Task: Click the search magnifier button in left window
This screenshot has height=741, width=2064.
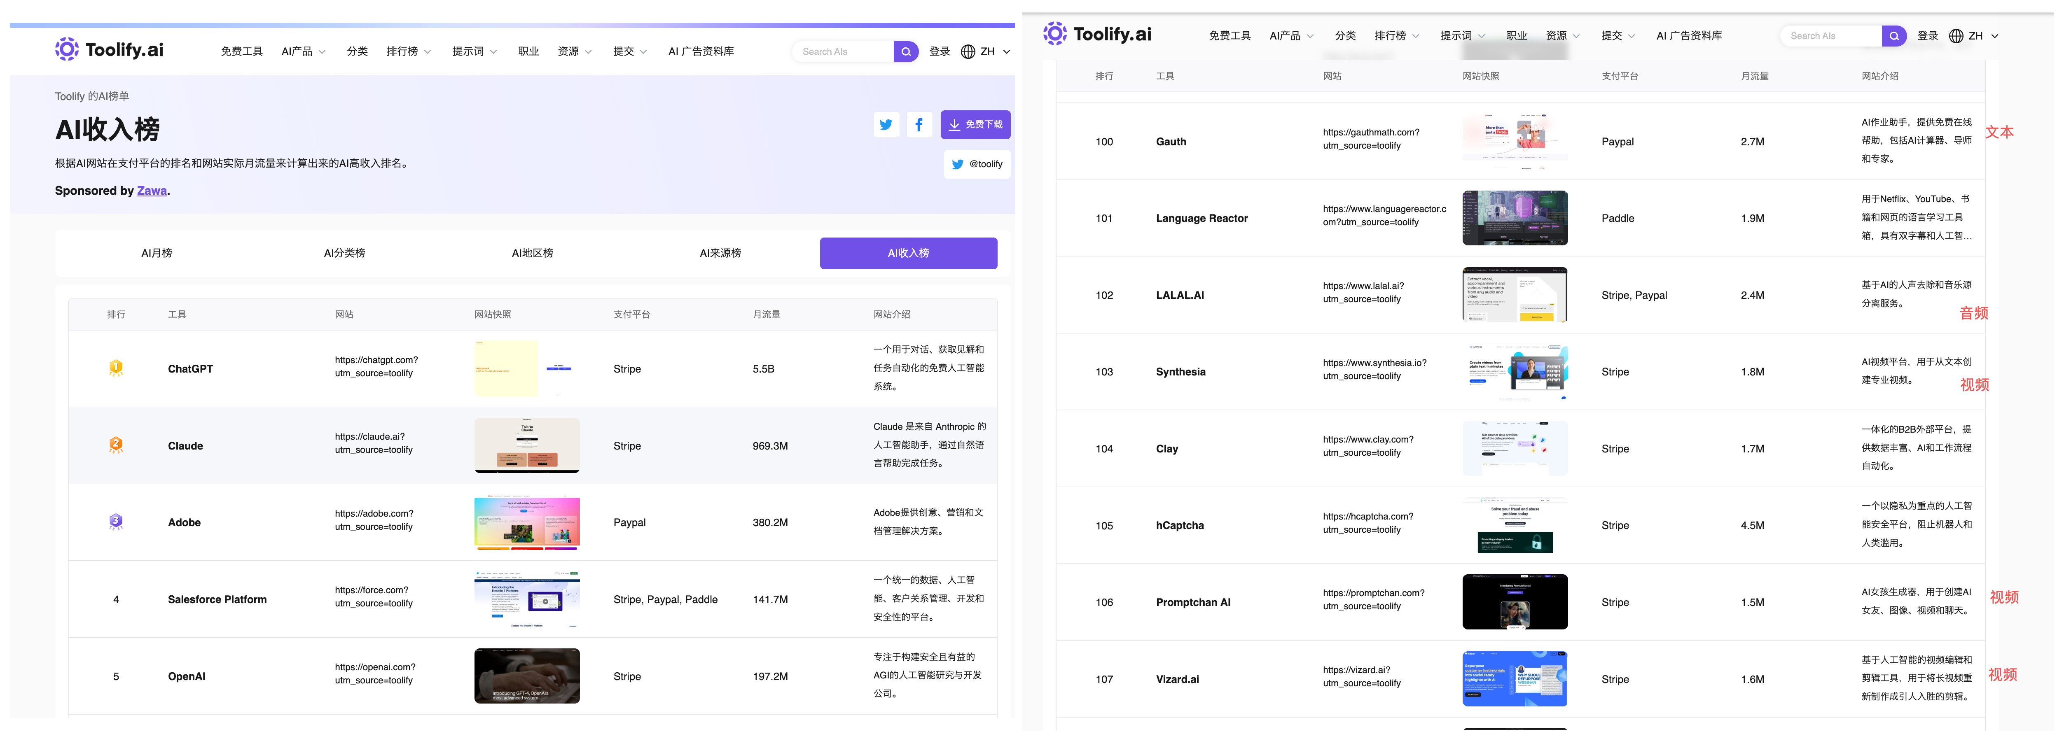Action: pyautogui.click(x=905, y=51)
